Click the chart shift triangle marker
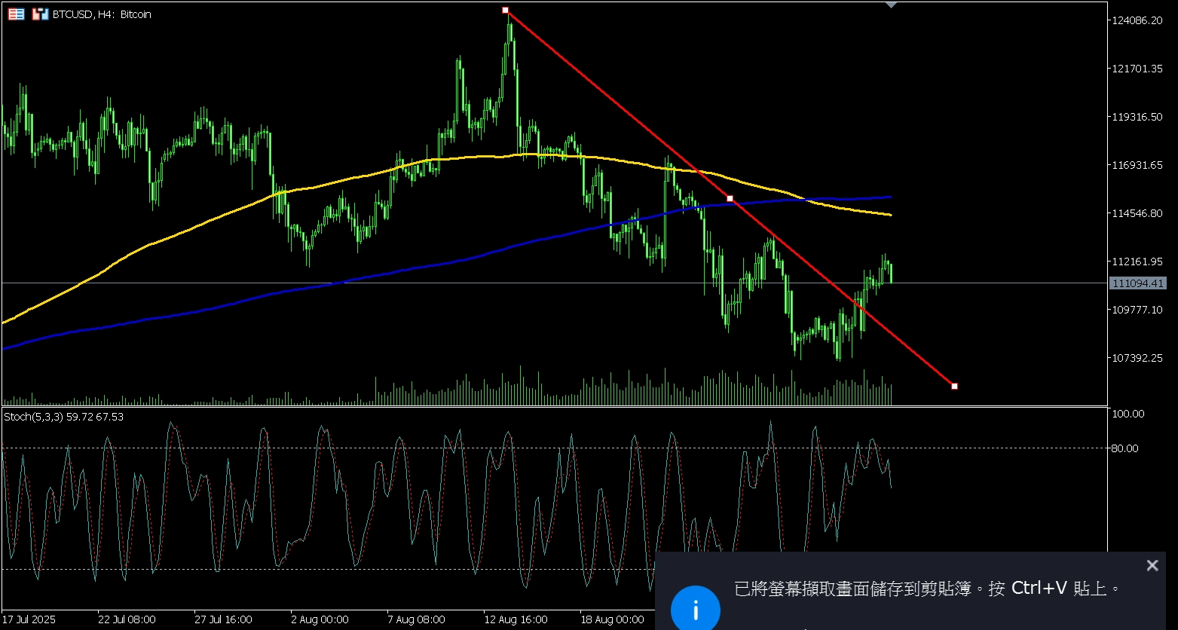Image resolution: width=1178 pixels, height=630 pixels. click(x=892, y=5)
